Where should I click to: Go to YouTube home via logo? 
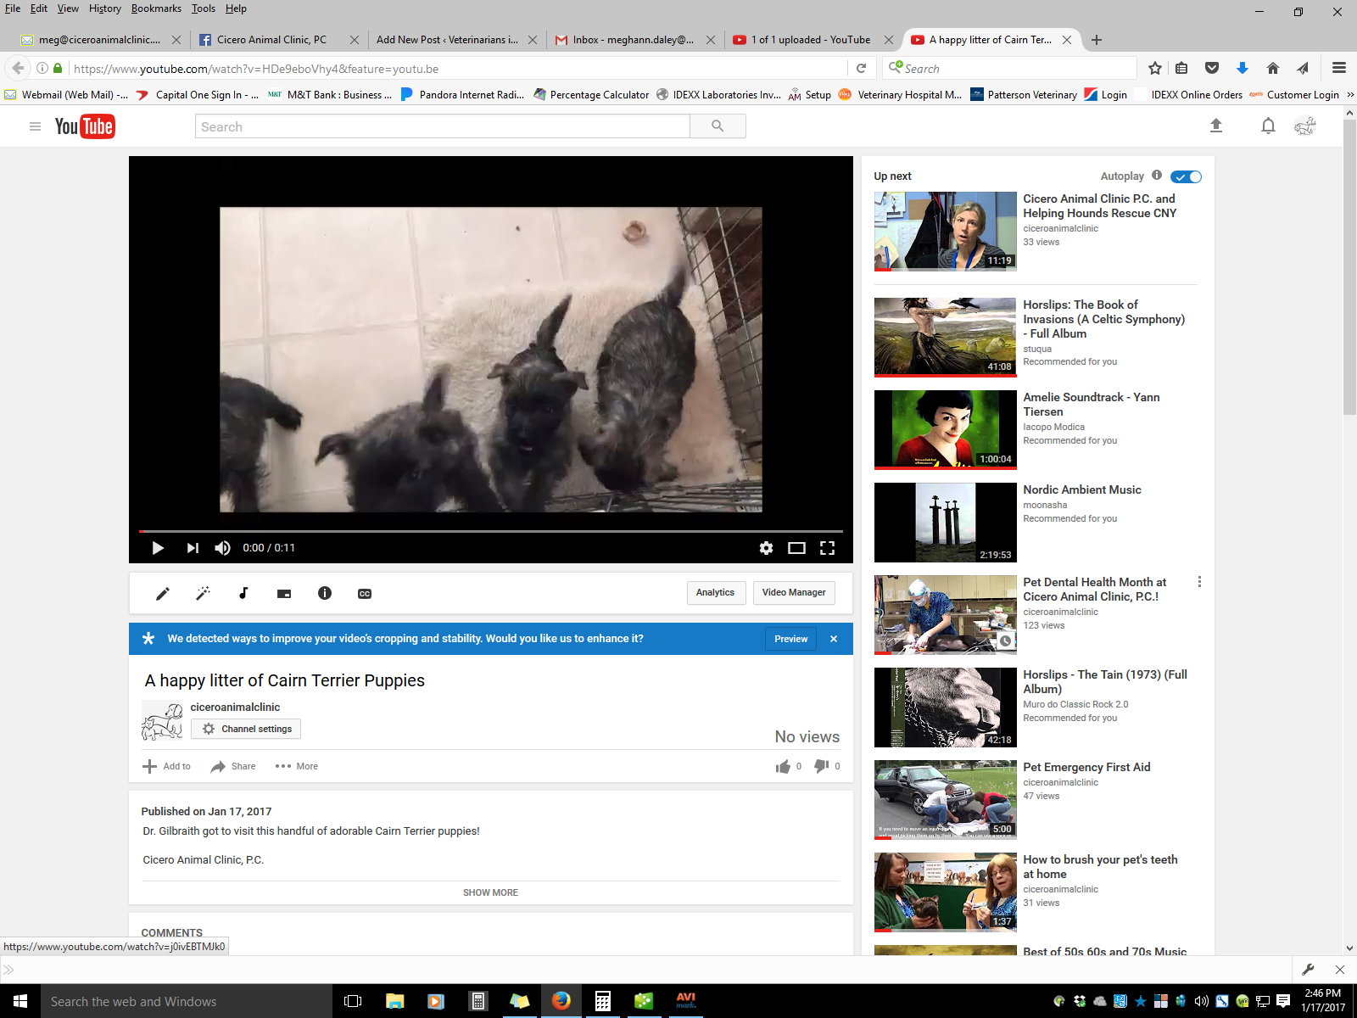click(x=85, y=126)
